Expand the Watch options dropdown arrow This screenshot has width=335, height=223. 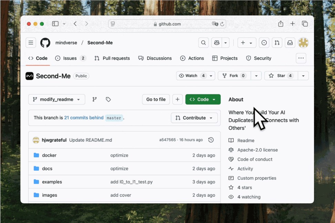pos(211,76)
